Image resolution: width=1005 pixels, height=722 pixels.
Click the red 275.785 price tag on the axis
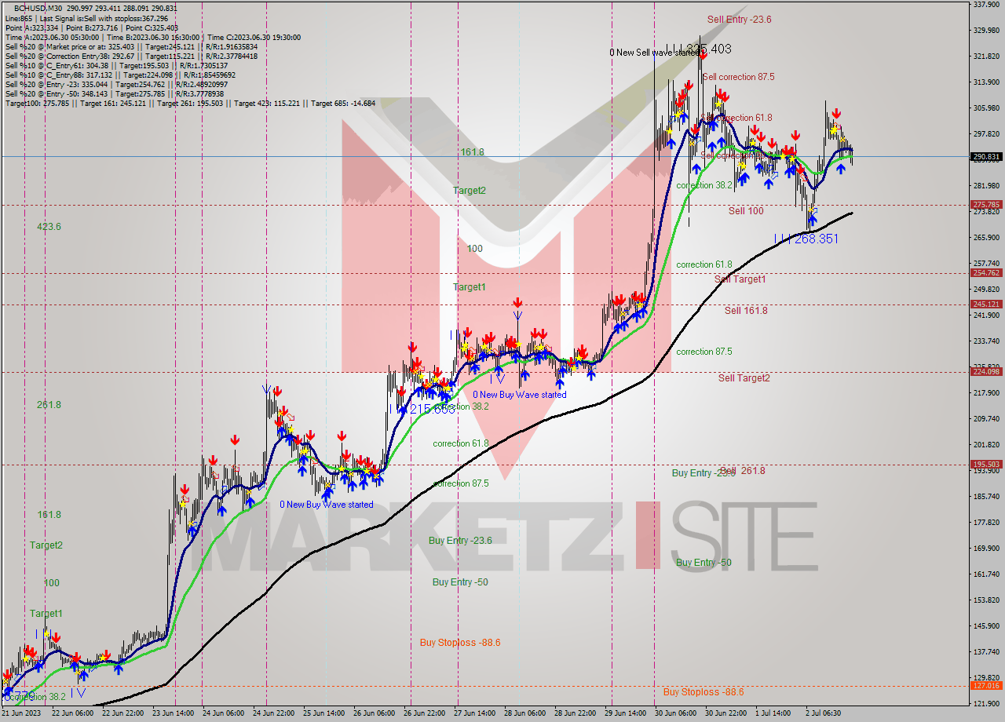click(987, 205)
